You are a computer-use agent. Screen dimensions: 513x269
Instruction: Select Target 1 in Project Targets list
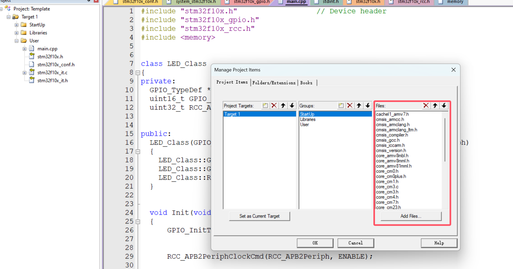click(260, 114)
